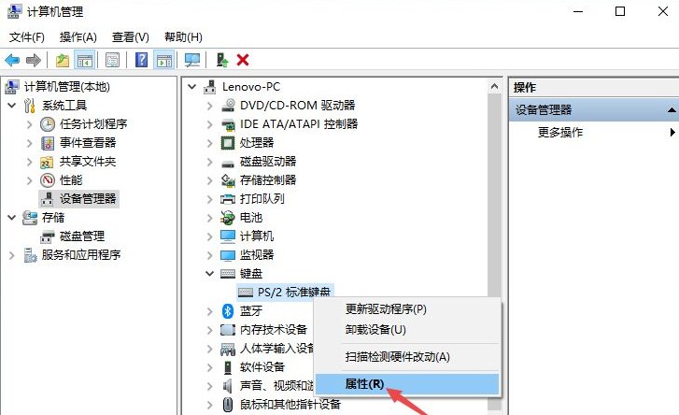
Task: Expand the 软件设备 category
Action: pos(210,367)
